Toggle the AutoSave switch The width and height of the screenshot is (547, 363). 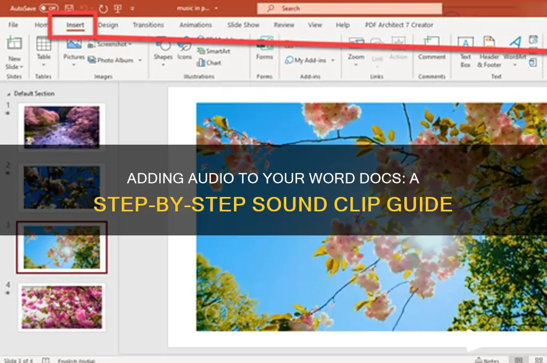(49, 8)
